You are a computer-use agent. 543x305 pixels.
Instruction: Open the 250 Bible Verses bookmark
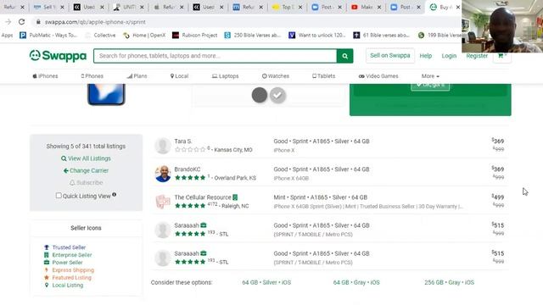pyautogui.click(x=253, y=36)
